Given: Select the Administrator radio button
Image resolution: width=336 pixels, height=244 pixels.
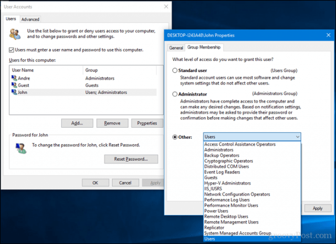Looking at the screenshot, I should pyautogui.click(x=175, y=94).
